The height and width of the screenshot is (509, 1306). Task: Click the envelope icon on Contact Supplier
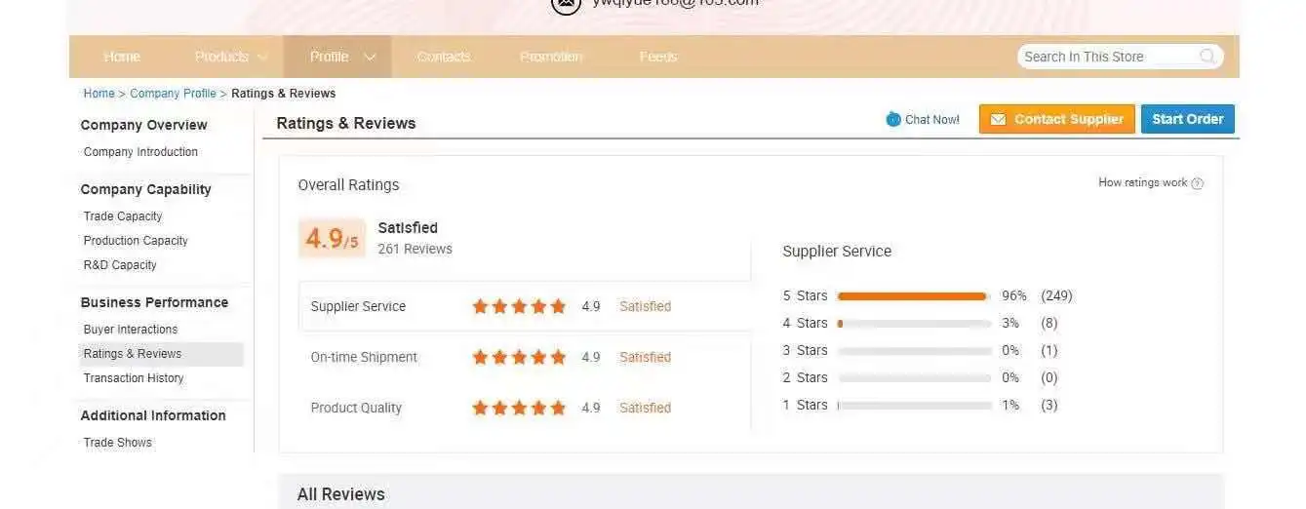[x=998, y=120]
